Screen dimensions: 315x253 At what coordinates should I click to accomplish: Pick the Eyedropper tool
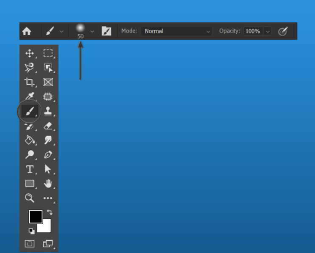(x=30, y=96)
